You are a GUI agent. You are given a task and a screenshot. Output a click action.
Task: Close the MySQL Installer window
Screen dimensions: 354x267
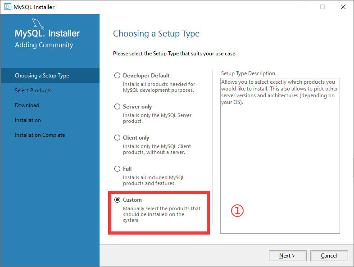tap(343, 7)
